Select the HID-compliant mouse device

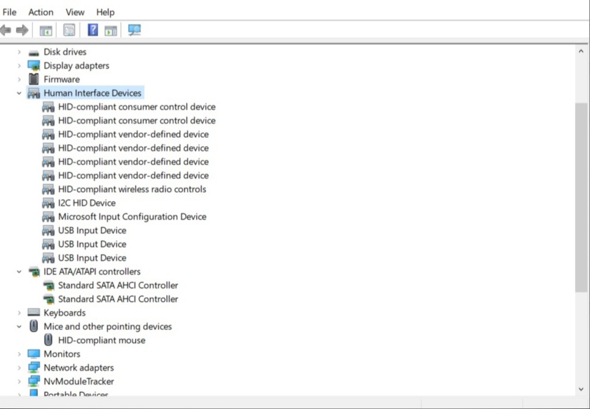pos(101,340)
